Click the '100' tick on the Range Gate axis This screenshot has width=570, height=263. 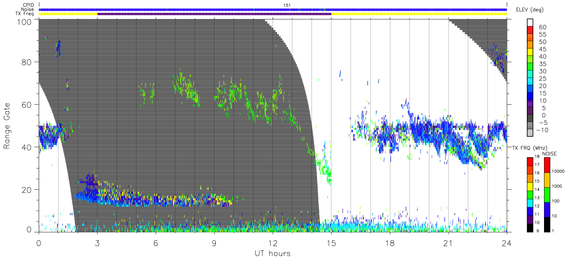[x=24, y=21]
